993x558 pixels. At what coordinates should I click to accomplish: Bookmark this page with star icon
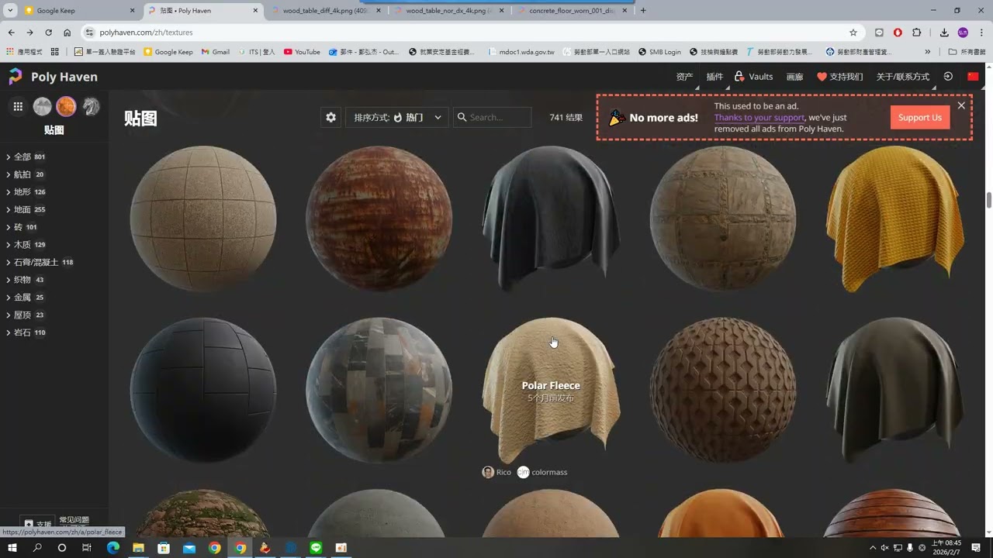[x=853, y=33]
